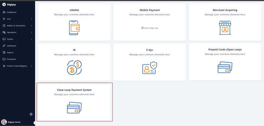Click the Digipay Server avatar picture
The width and height of the screenshot is (264, 126).
[x=4, y=122]
